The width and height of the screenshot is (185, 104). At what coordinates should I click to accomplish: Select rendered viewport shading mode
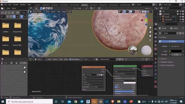click(148, 12)
